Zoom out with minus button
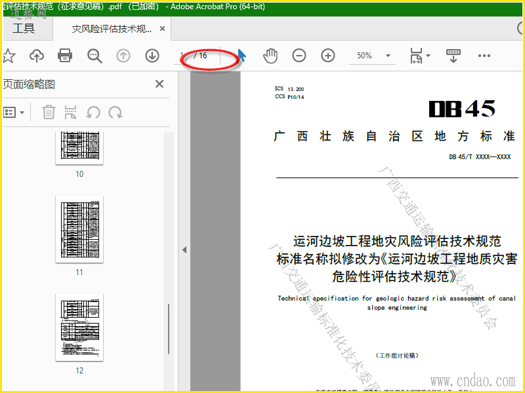 tap(299, 56)
